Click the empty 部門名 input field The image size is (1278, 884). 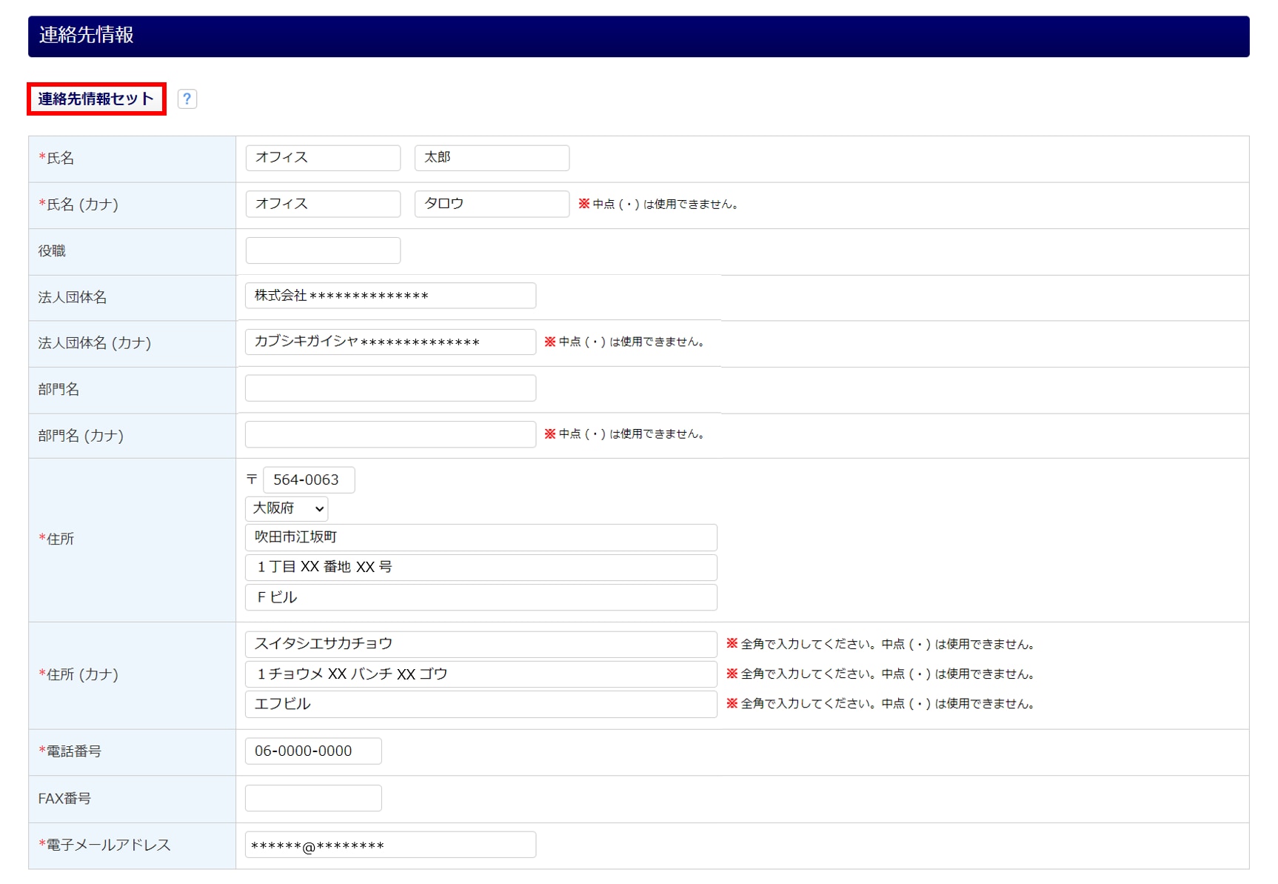(x=390, y=388)
